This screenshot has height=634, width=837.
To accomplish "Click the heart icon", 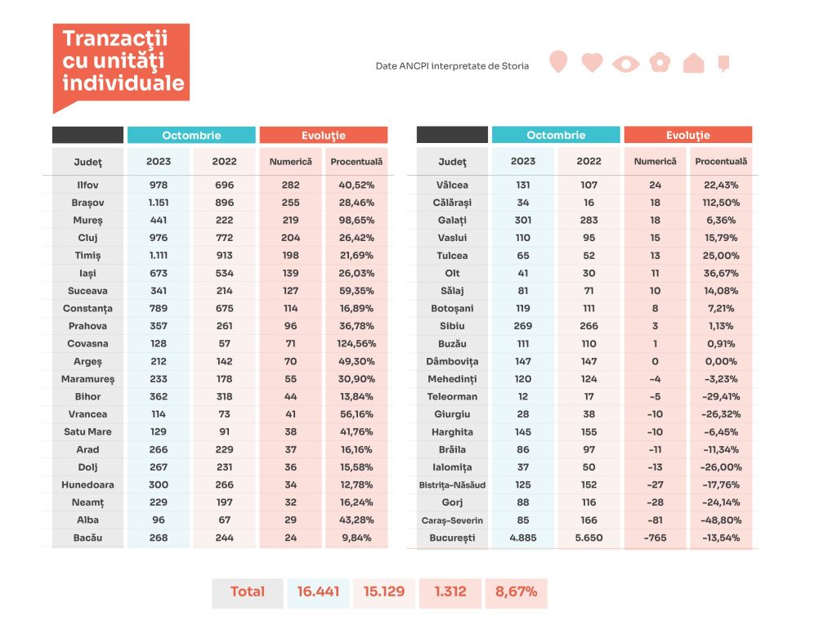I will point(592,62).
